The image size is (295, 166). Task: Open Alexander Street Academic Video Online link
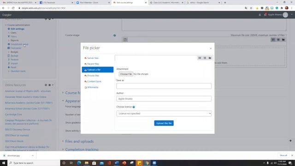coord(26,97)
